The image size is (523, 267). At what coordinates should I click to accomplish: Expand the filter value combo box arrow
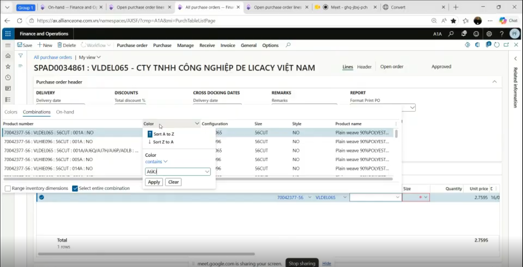pyautogui.click(x=207, y=172)
